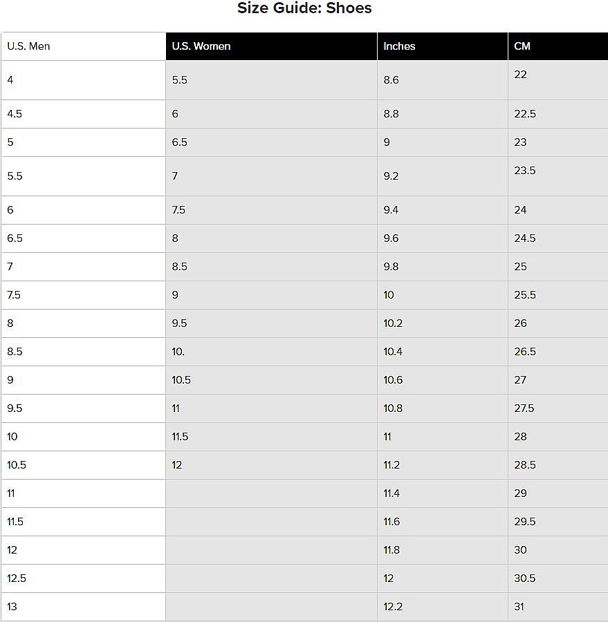Select women's size 7.5 cell
The width and height of the screenshot is (608, 622).
(271, 210)
